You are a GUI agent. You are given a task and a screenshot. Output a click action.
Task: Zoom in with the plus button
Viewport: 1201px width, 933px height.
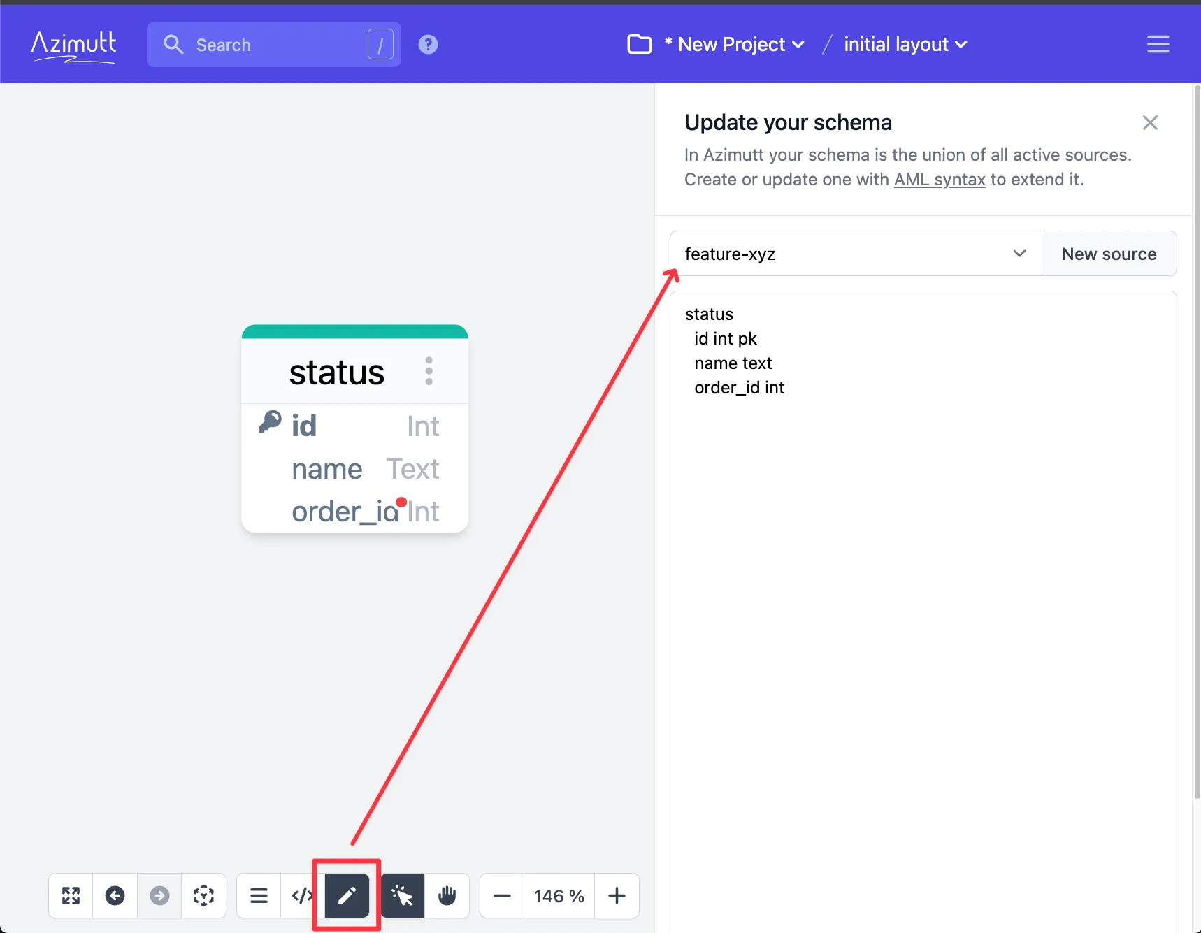point(617,895)
